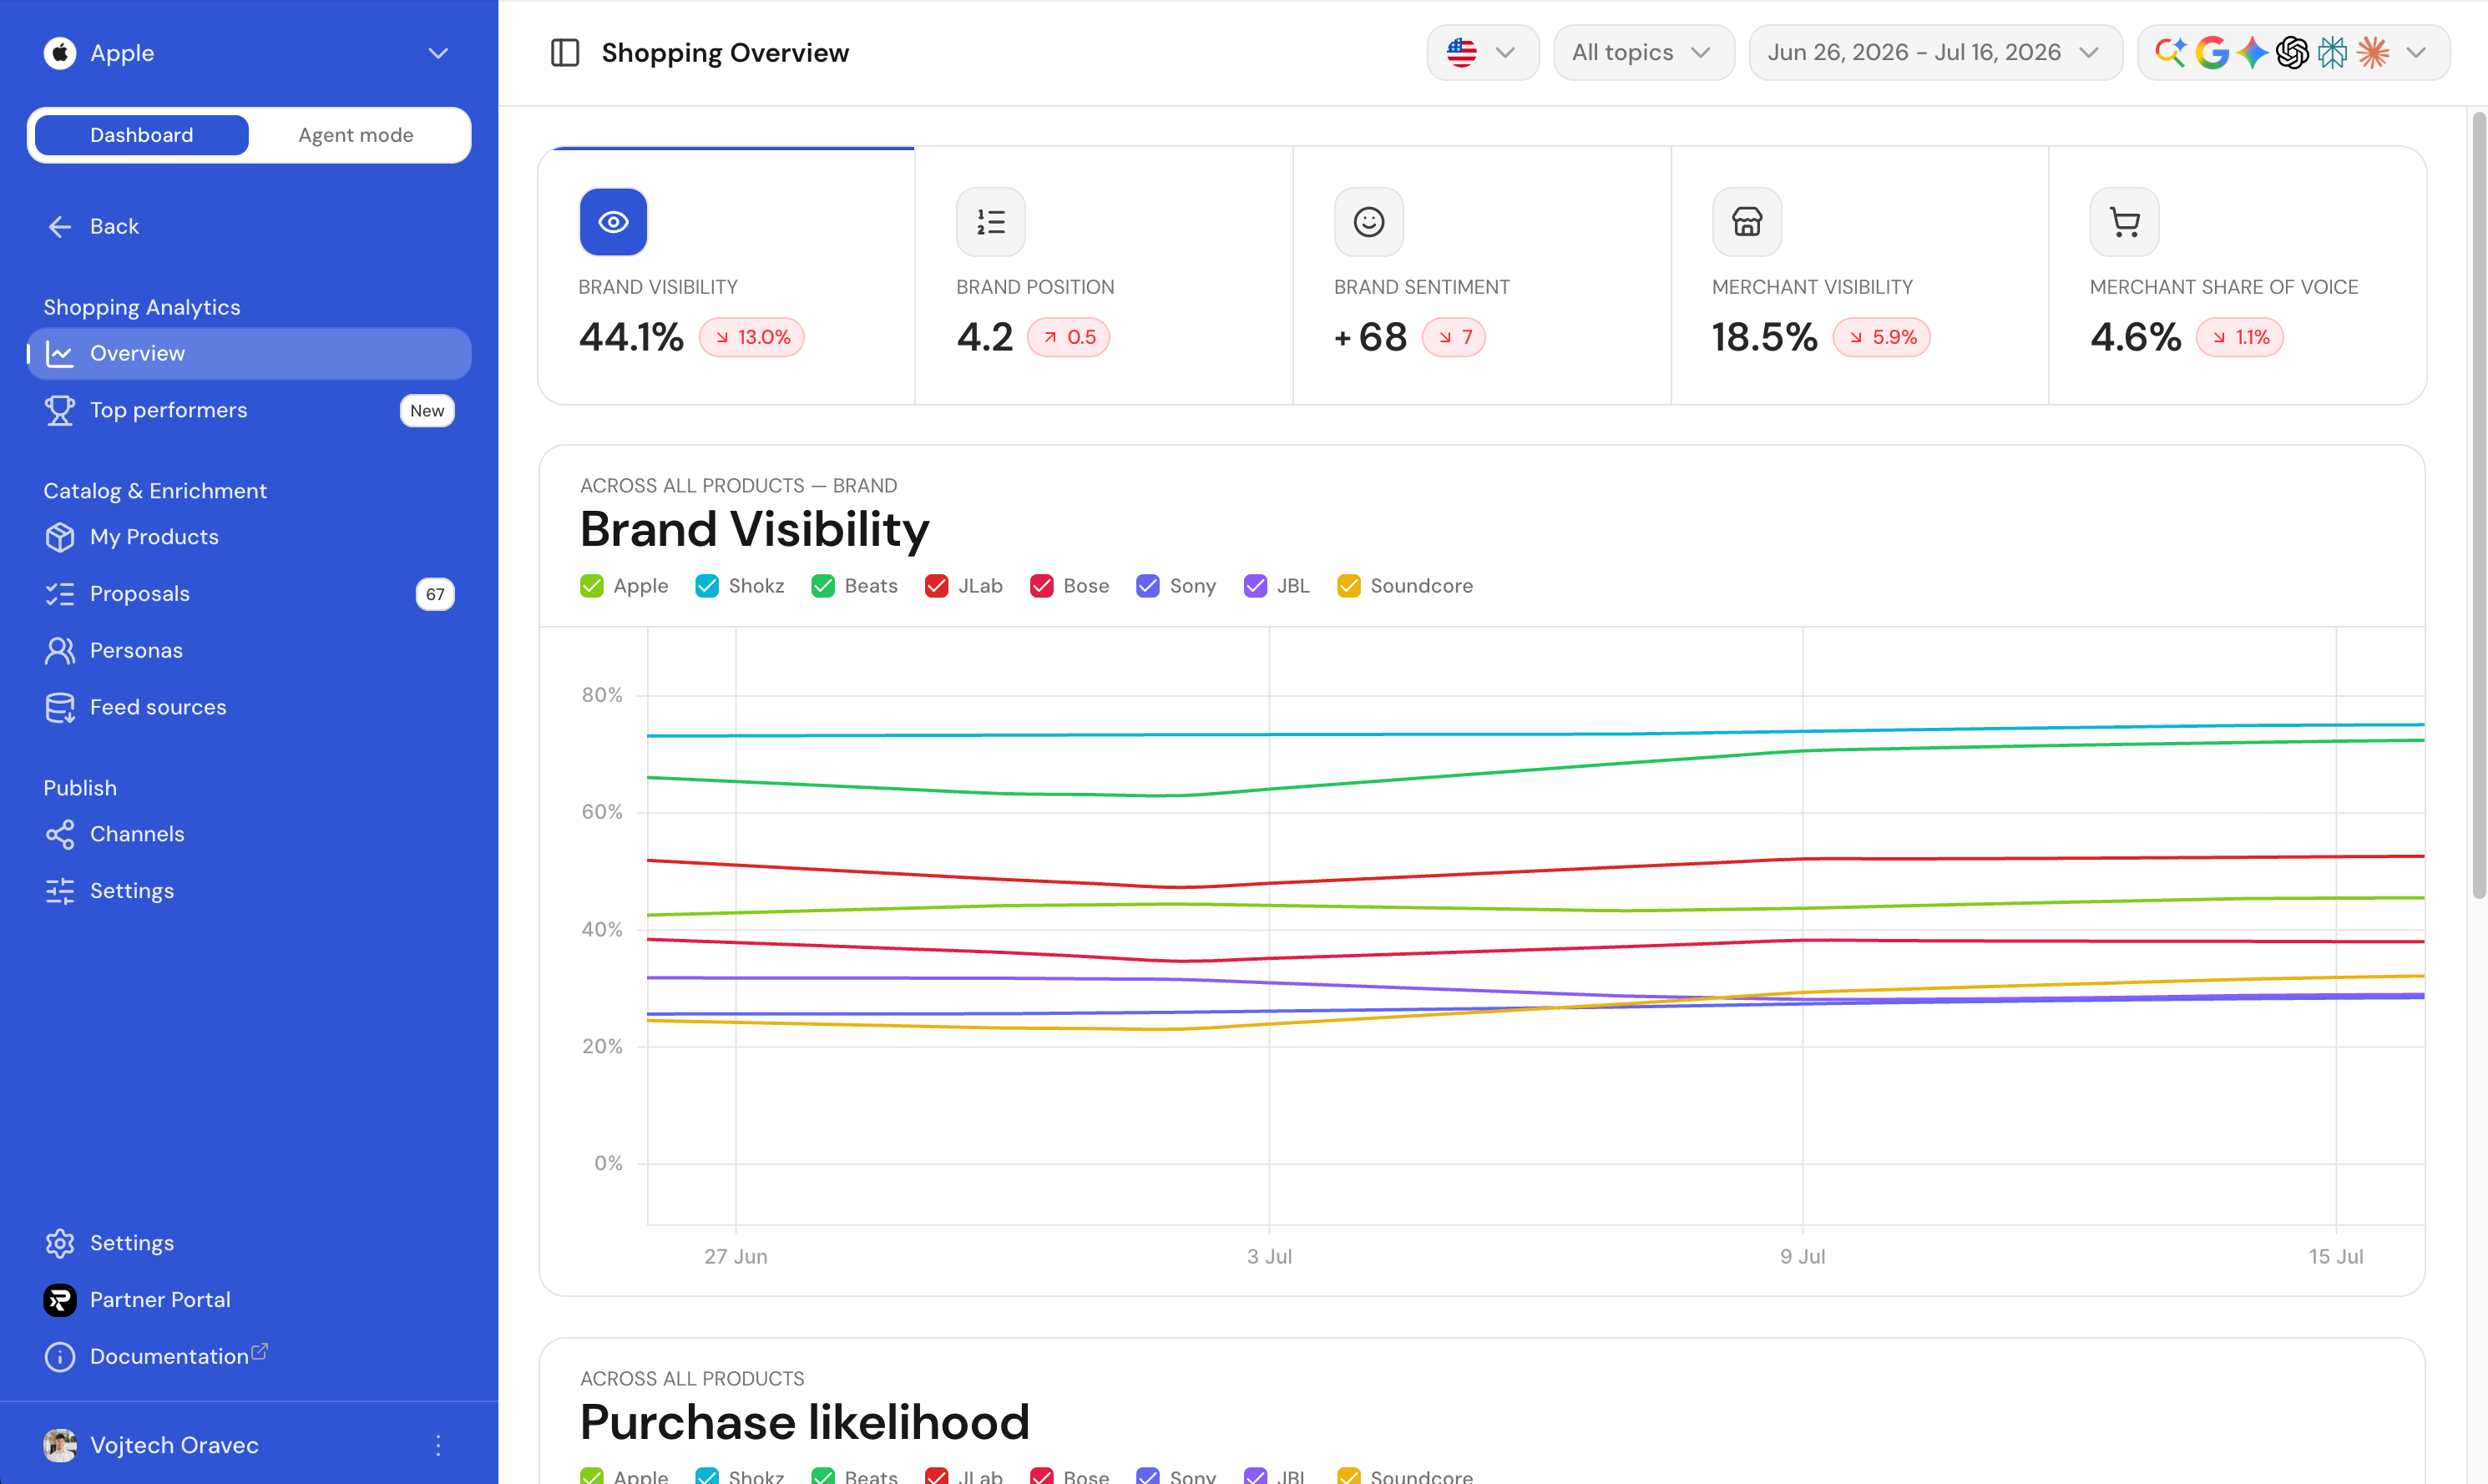Click the Brand Visibility eye icon
The height and width of the screenshot is (1484, 2488).
pos(613,221)
